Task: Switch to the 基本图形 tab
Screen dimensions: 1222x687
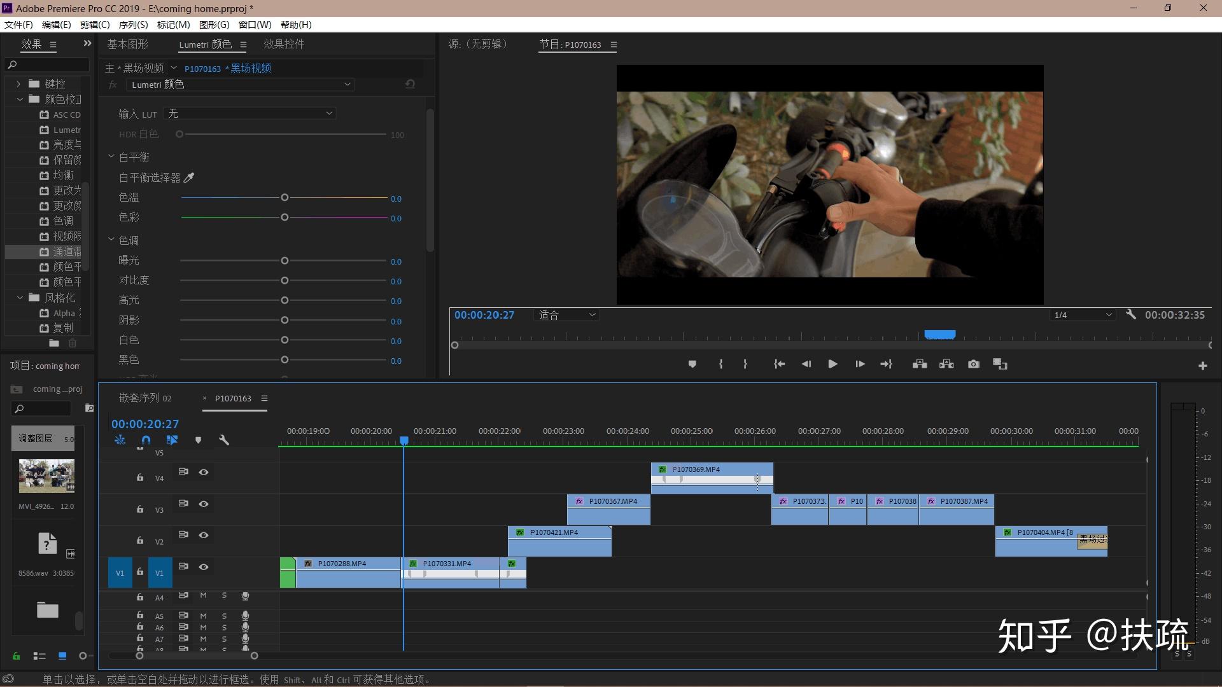Action: tap(128, 44)
